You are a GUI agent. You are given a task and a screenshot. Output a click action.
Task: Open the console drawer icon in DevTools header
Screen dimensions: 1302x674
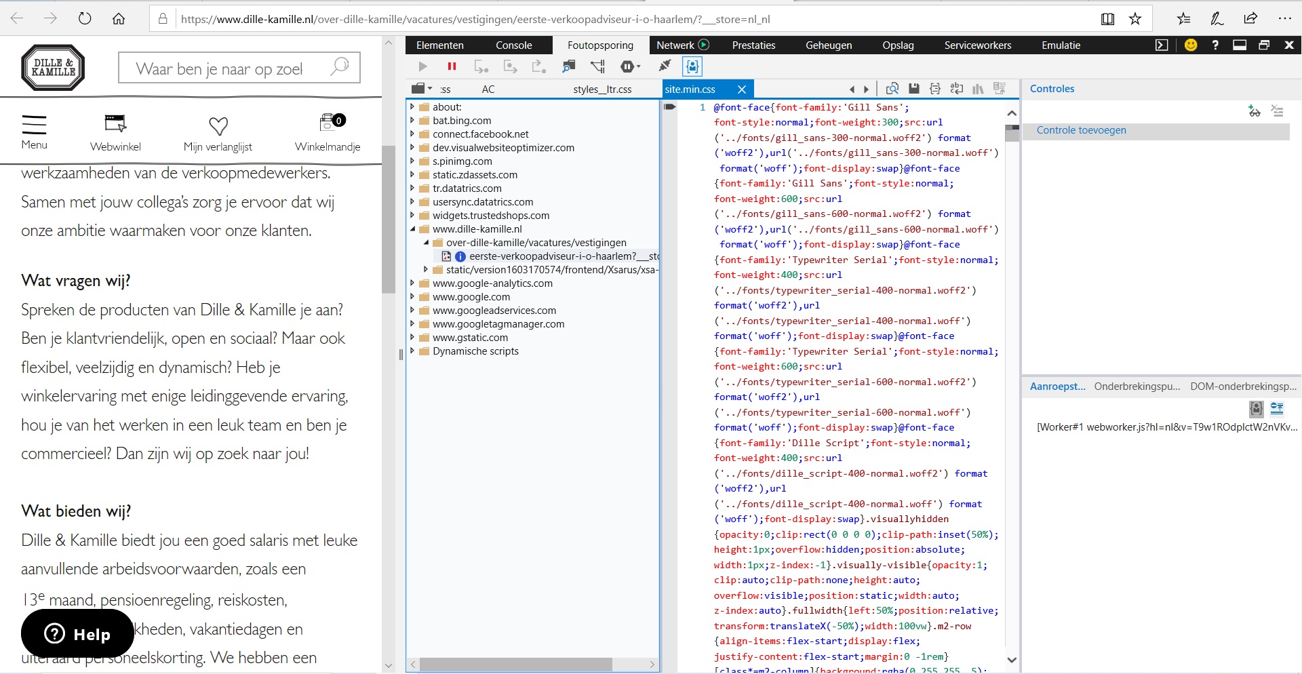[x=1162, y=45]
